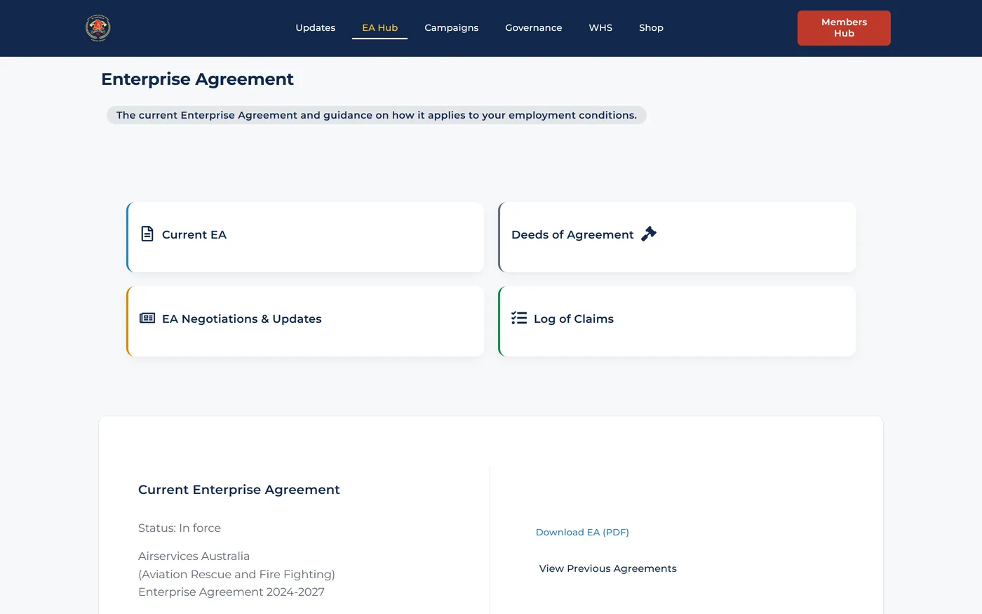Open the Deeds of Agreement card
Screen dimensions: 982x614
pyautogui.click(x=677, y=237)
